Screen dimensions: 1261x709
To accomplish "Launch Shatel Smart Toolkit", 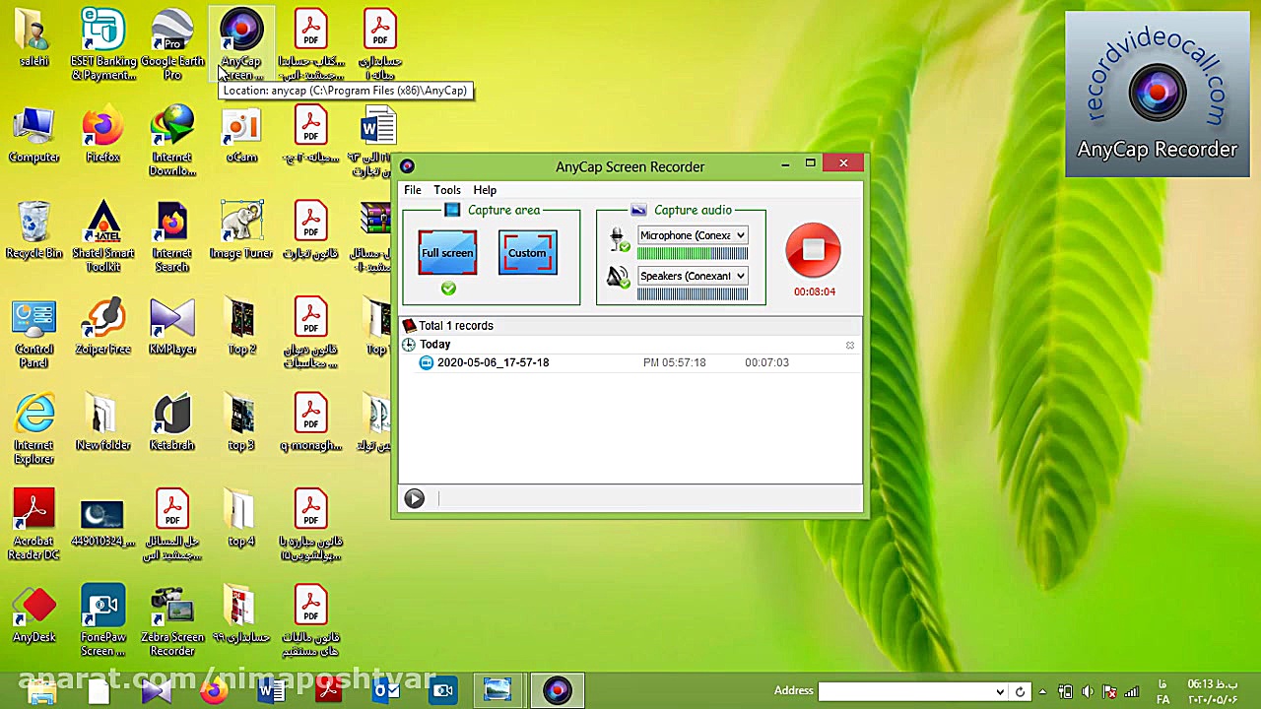I will (102, 237).
